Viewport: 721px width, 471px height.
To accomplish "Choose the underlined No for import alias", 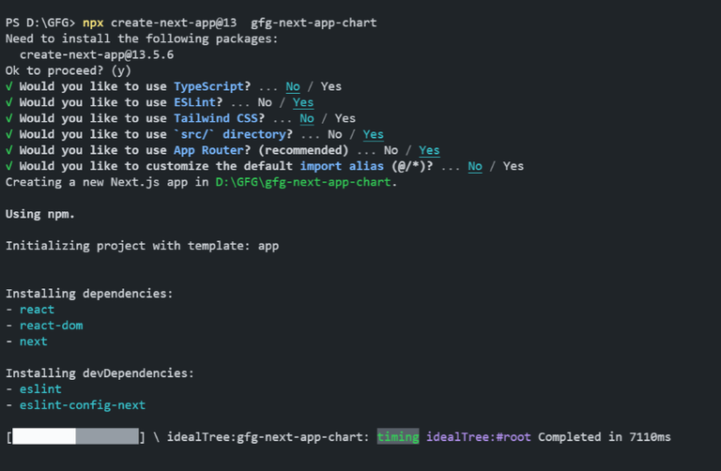I will click(x=475, y=166).
